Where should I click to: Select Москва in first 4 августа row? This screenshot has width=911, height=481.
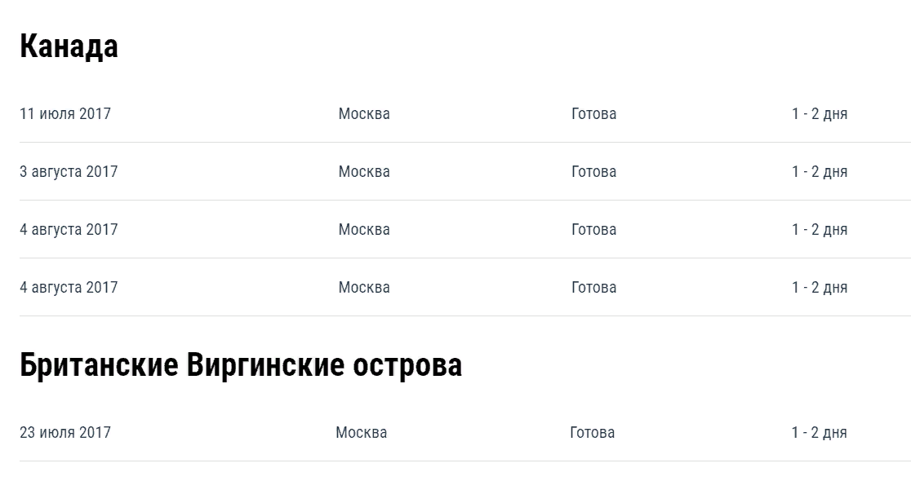tap(364, 230)
